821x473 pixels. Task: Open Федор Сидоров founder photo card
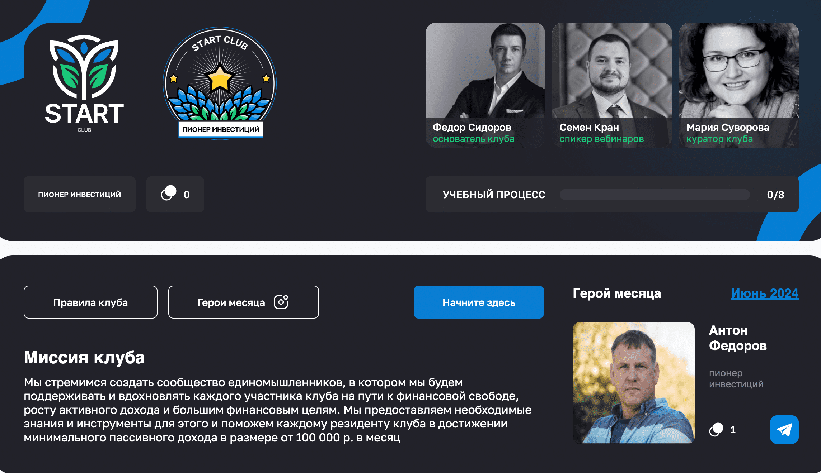pos(485,85)
